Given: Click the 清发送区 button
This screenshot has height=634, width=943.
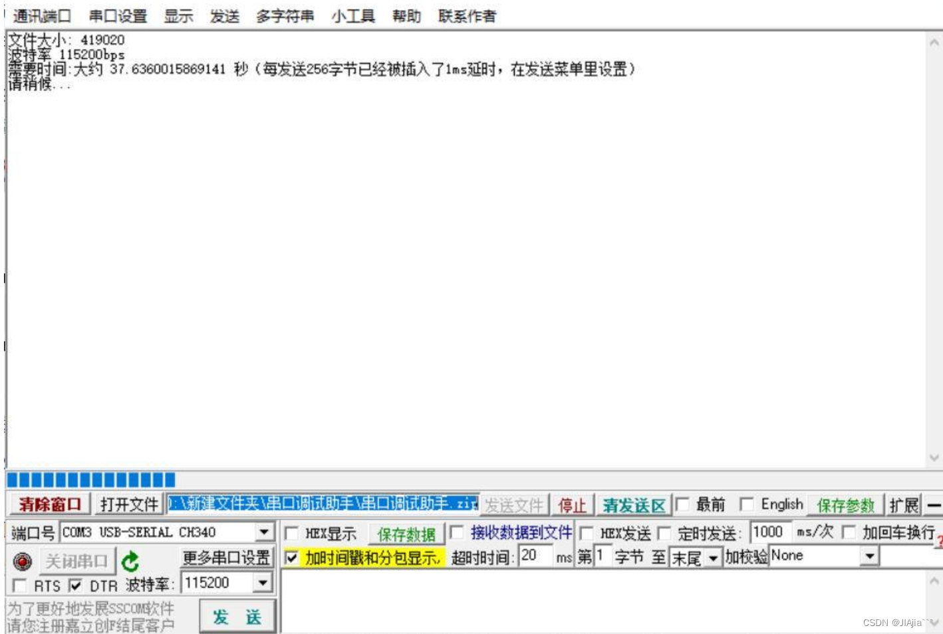Looking at the screenshot, I should pyautogui.click(x=634, y=506).
